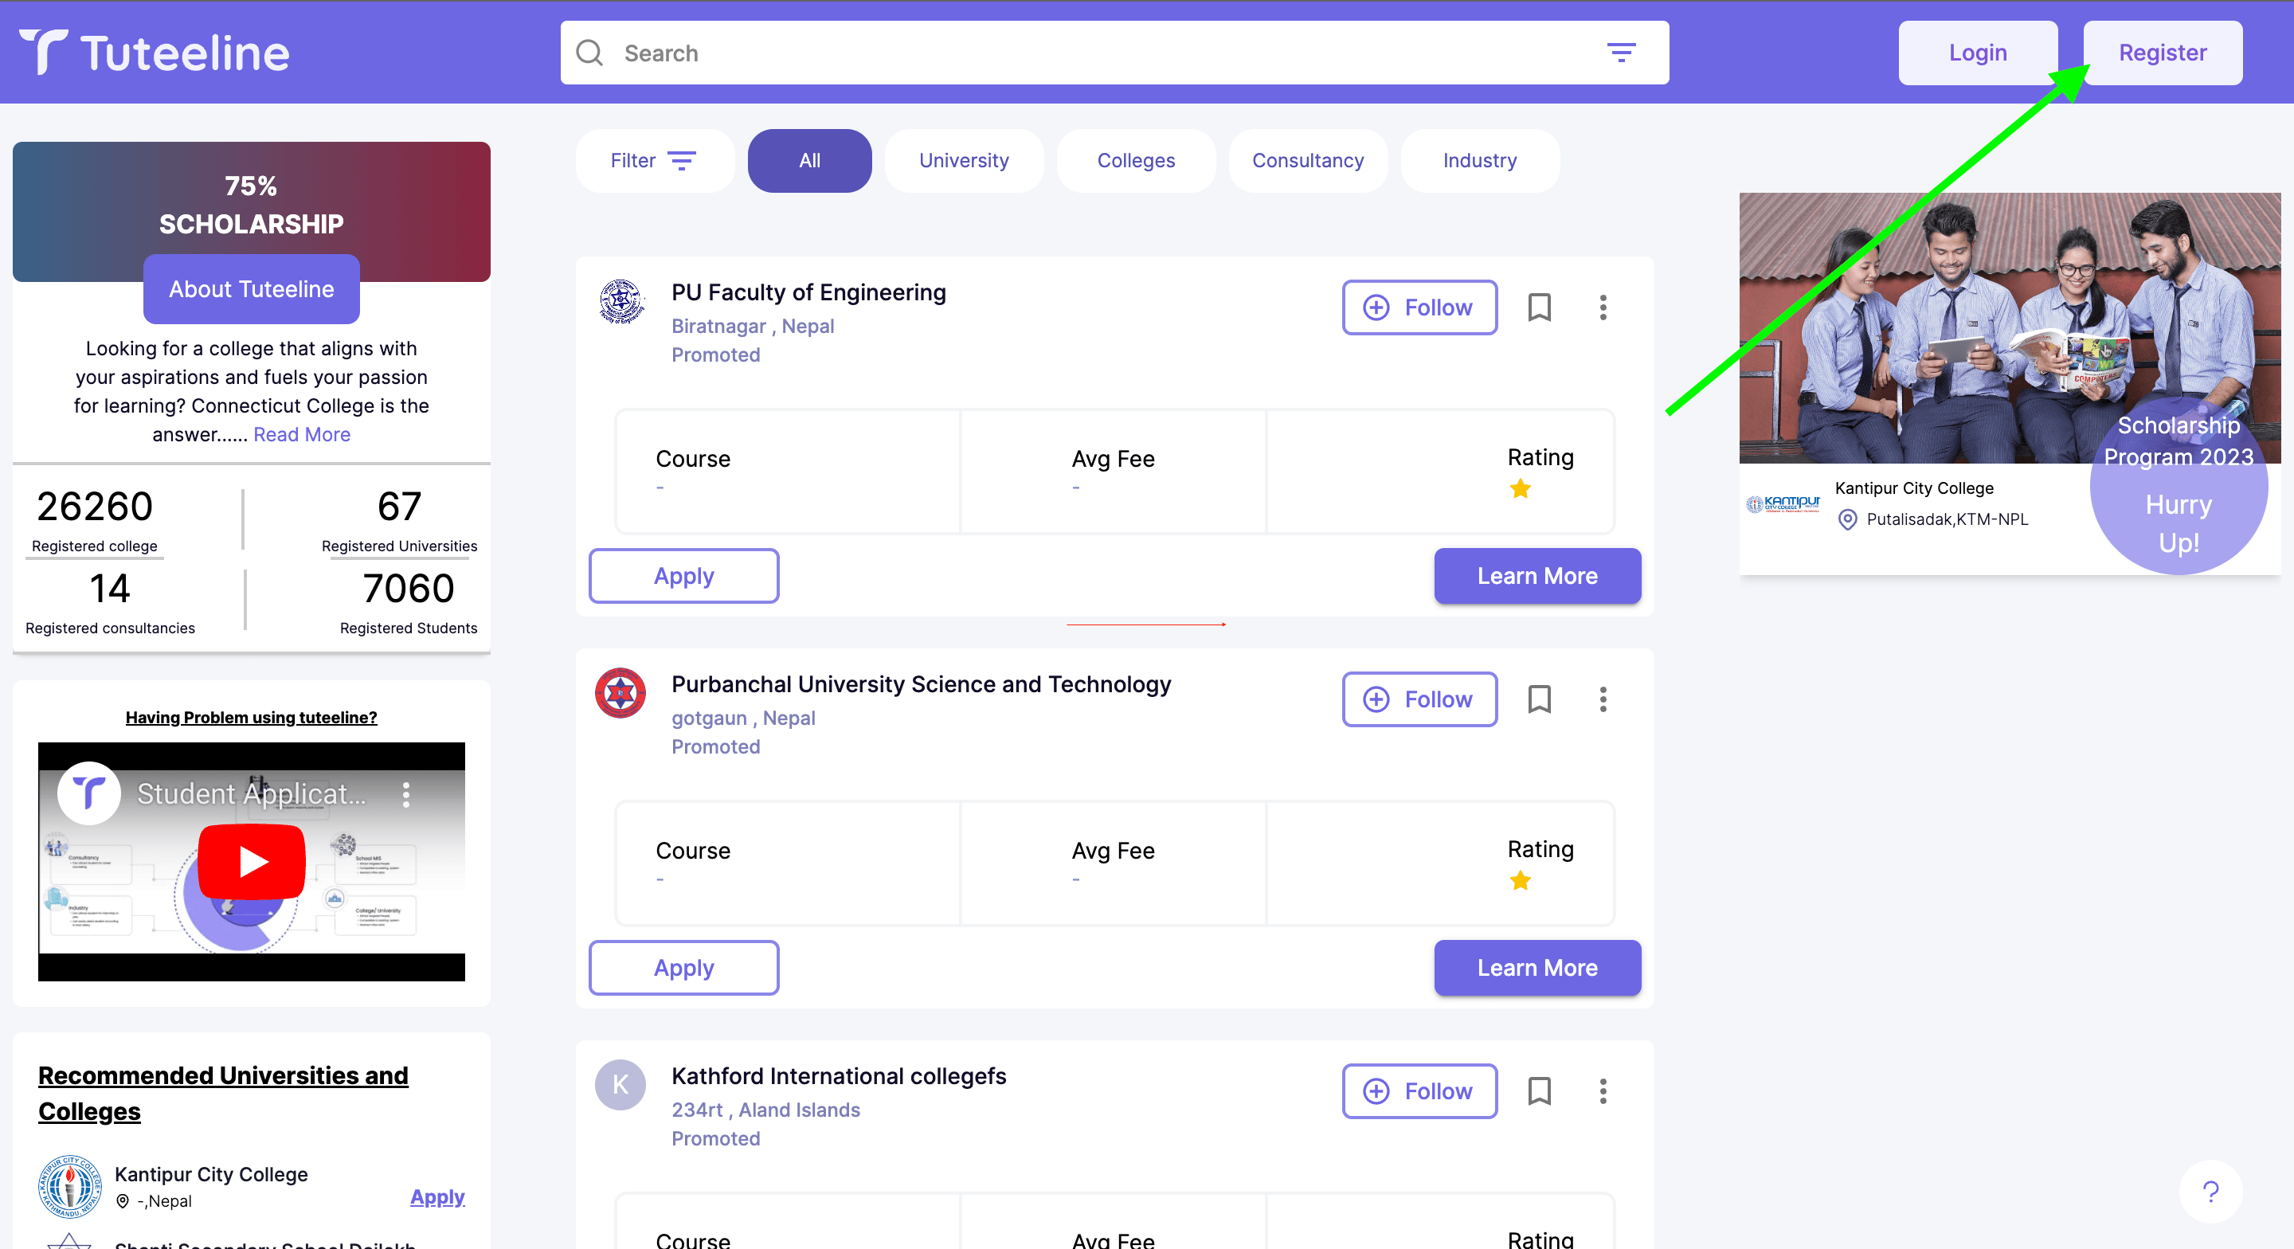Open YouTube video options three-dot icon

pos(406,793)
